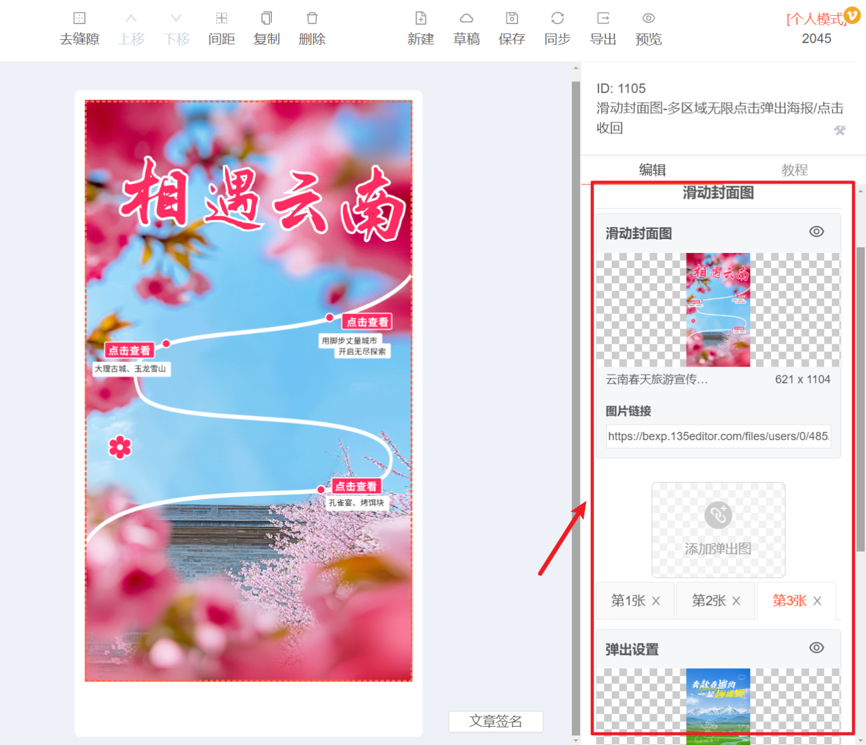Close the 第2张 tab with X

pos(736,601)
